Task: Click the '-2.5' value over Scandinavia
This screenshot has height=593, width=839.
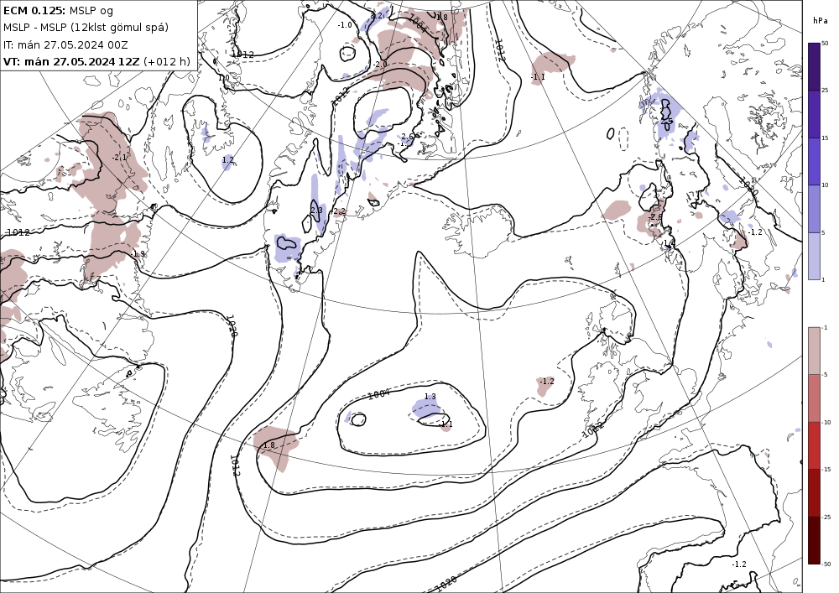Action: (665, 122)
